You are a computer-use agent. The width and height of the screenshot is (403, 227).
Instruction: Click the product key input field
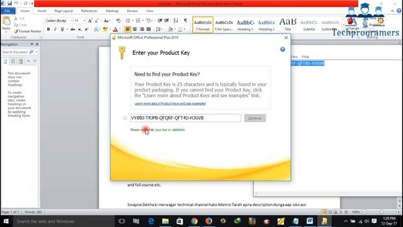point(186,118)
